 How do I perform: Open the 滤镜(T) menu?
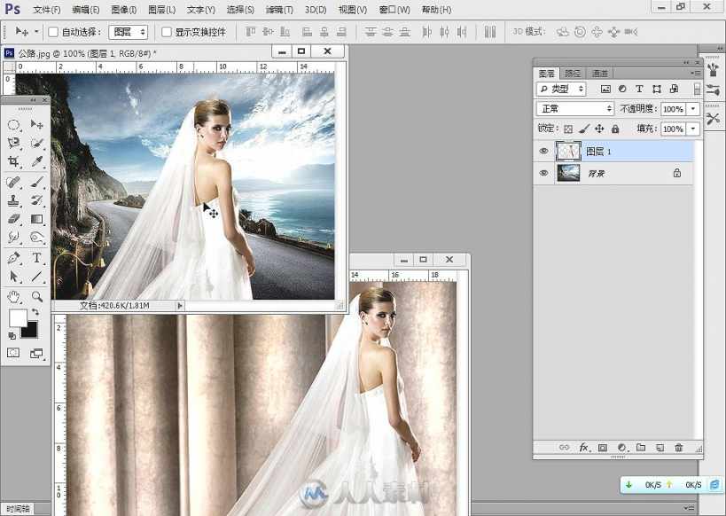(x=279, y=9)
